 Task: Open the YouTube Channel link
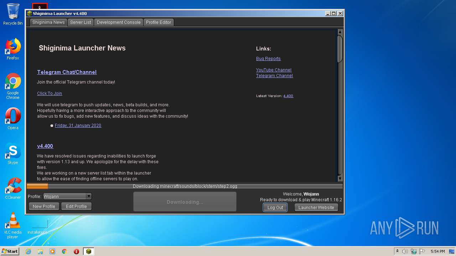[274, 70]
